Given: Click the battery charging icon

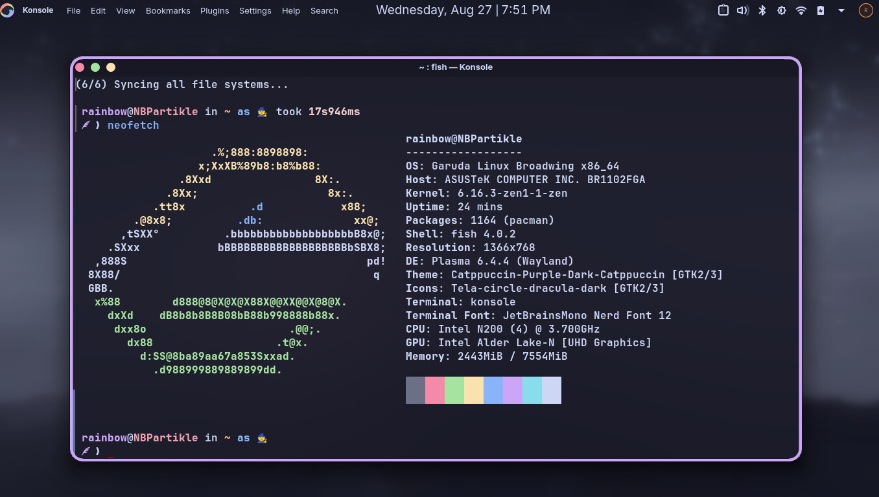Looking at the screenshot, I should (x=821, y=10).
